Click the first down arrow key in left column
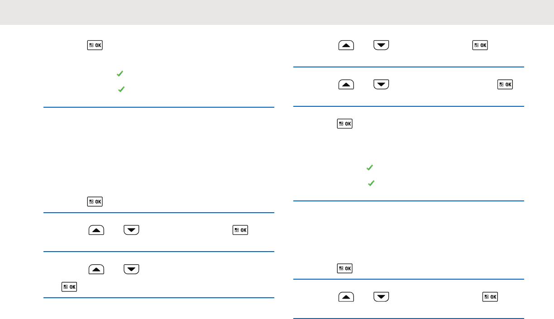 pos(131,230)
